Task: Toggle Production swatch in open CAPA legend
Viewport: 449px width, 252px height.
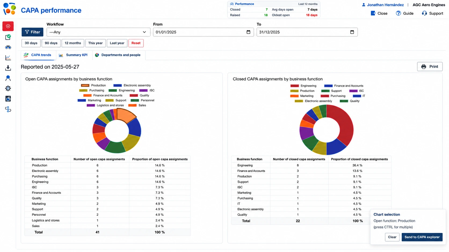Action: 85,85
